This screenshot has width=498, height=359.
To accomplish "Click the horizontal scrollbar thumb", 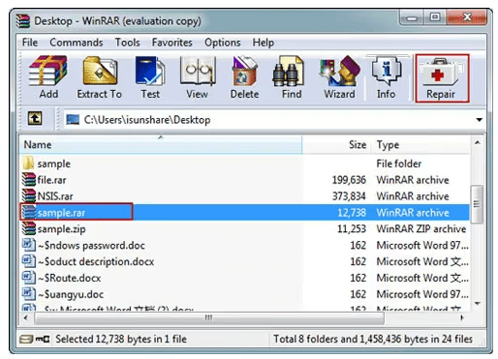I will (x=209, y=317).
